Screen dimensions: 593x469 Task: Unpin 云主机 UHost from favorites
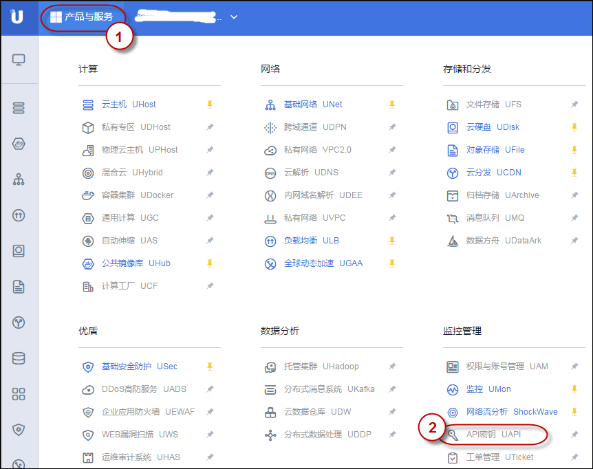(210, 105)
